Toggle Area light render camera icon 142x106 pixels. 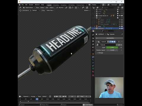pyautogui.click(x=122, y=26)
